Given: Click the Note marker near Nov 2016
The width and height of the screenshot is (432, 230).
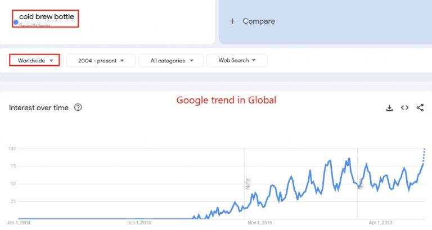Looking at the screenshot, I should click(x=247, y=184).
